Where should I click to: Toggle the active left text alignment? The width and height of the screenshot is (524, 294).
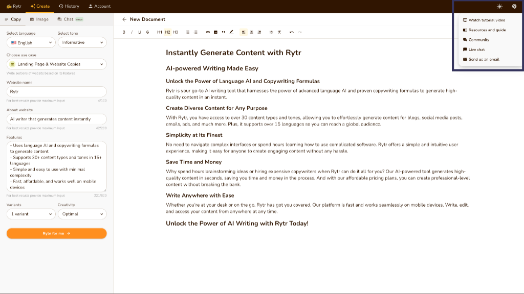243,32
